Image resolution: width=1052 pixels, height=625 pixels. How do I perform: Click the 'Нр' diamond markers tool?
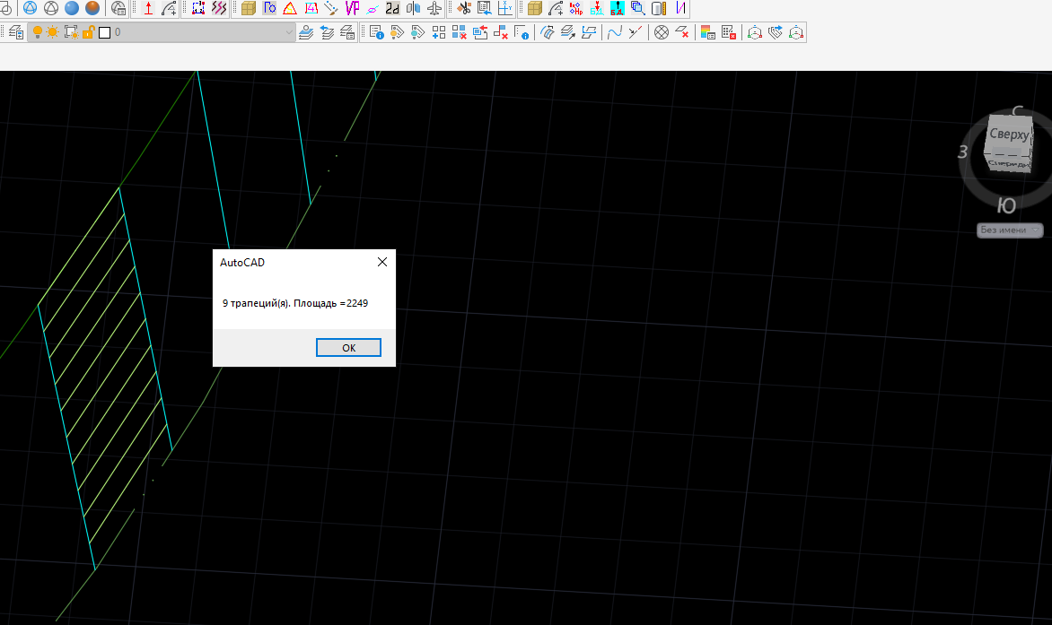(576, 8)
